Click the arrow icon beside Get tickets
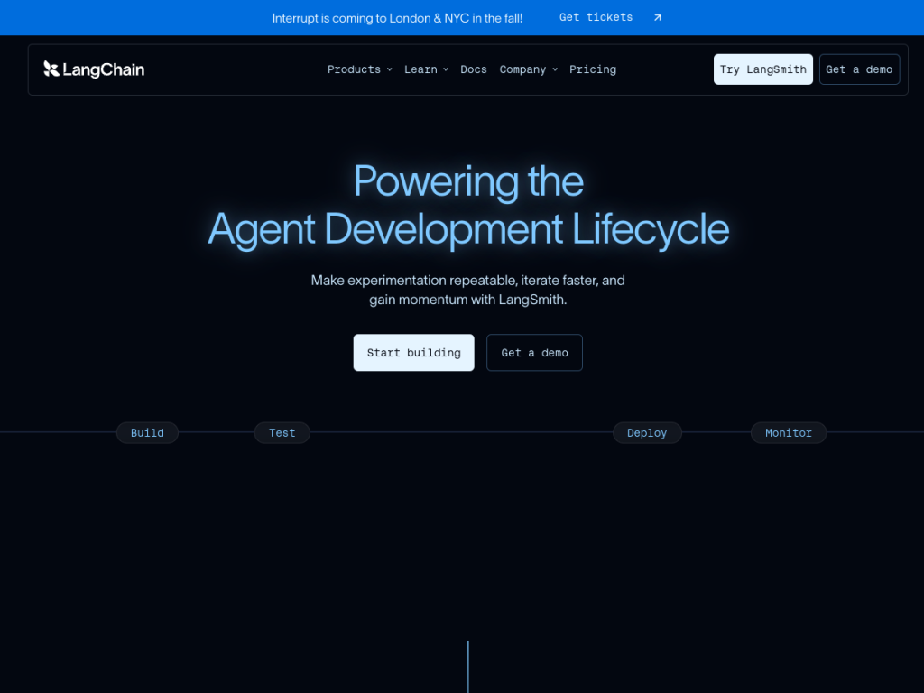Viewport: 924px width, 693px height. pyautogui.click(x=658, y=18)
